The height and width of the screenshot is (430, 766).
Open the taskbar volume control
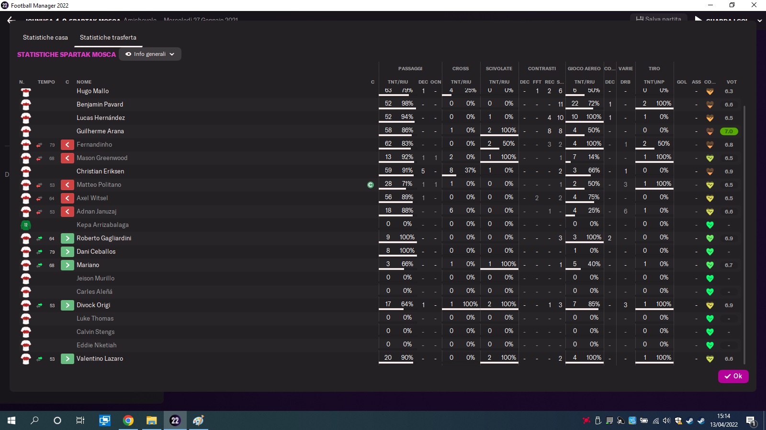coord(666,420)
